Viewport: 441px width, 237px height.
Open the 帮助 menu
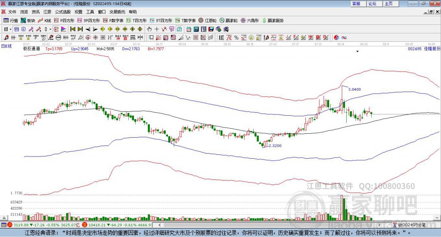click(x=133, y=12)
